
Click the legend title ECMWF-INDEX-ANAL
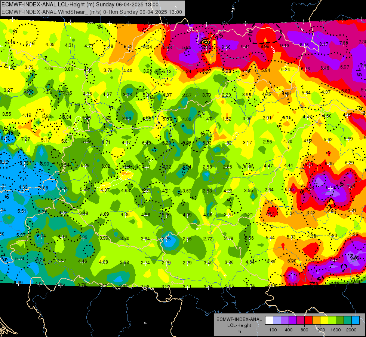click(239, 319)
